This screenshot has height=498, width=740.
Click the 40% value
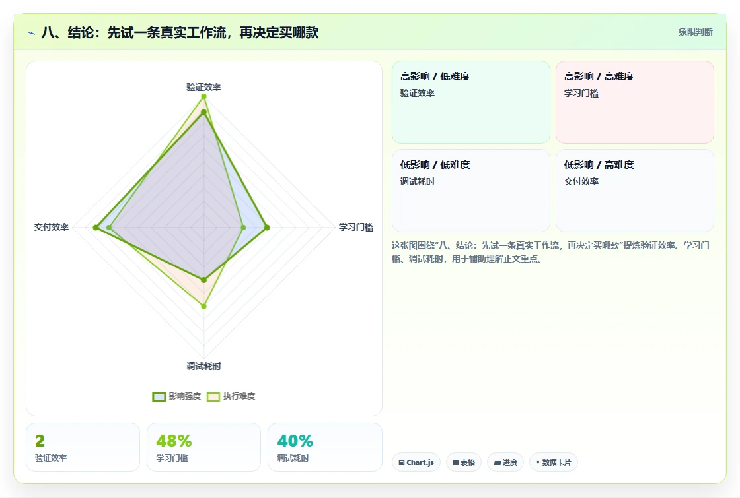tap(295, 441)
